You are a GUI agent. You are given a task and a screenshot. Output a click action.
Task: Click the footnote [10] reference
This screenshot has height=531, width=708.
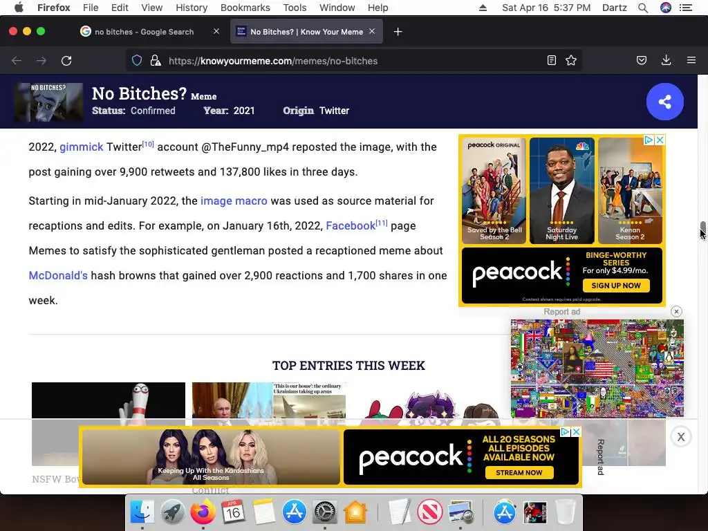click(x=148, y=144)
